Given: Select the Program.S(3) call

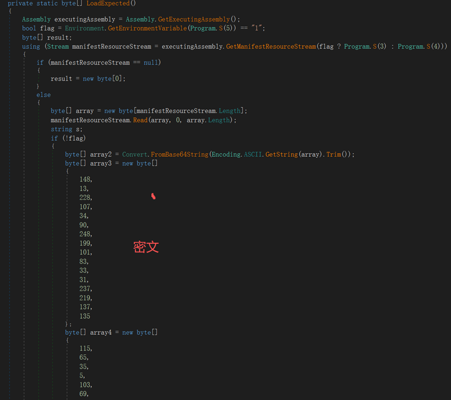Looking at the screenshot, I should point(364,46).
